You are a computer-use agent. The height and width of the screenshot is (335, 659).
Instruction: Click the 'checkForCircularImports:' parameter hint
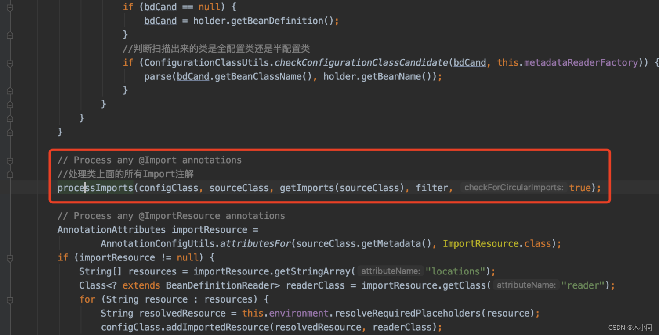pyautogui.click(x=514, y=188)
